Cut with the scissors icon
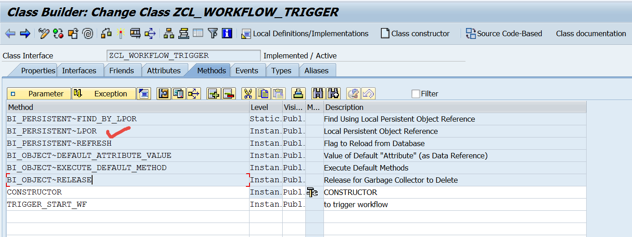The image size is (632, 237). 248,94
